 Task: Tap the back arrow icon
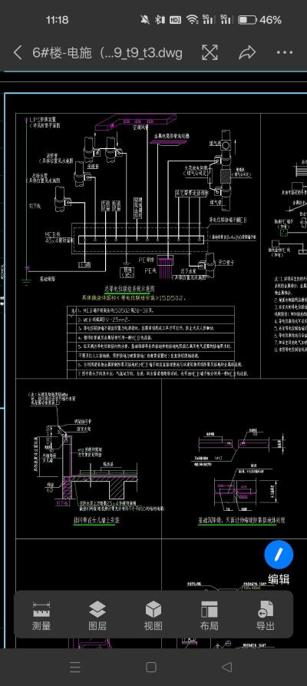[18, 52]
